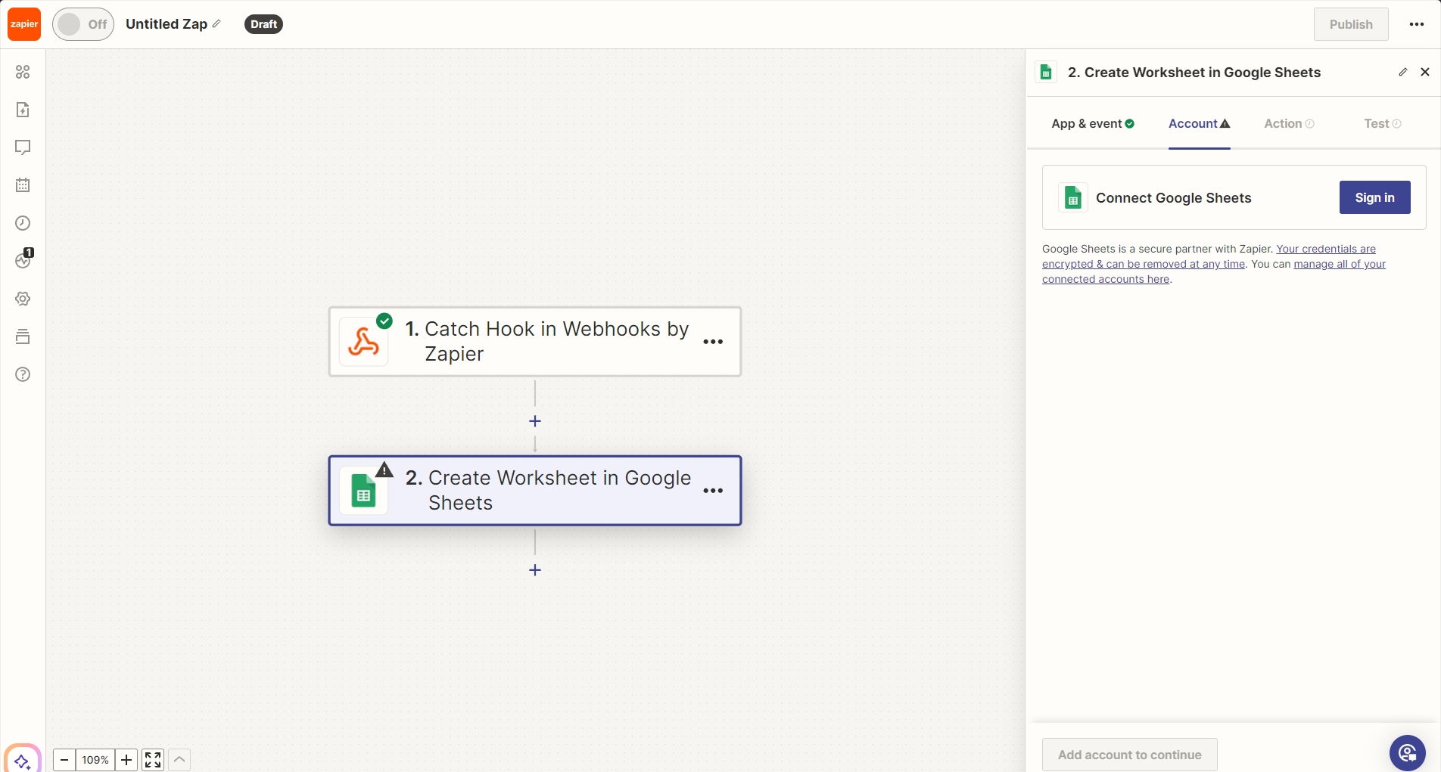Open options menu on Create Worksheet step

point(712,491)
